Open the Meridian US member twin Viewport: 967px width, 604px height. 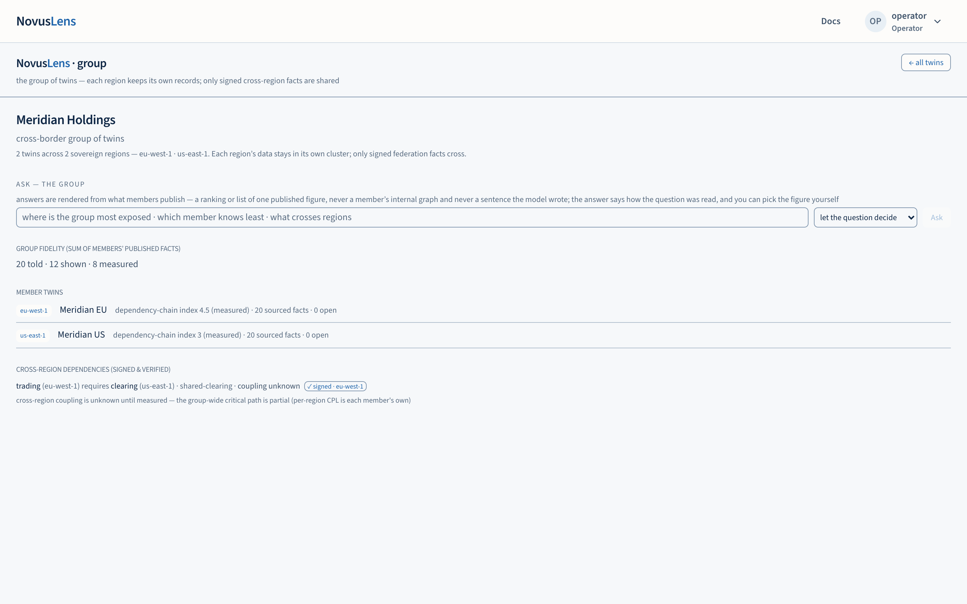coord(81,335)
